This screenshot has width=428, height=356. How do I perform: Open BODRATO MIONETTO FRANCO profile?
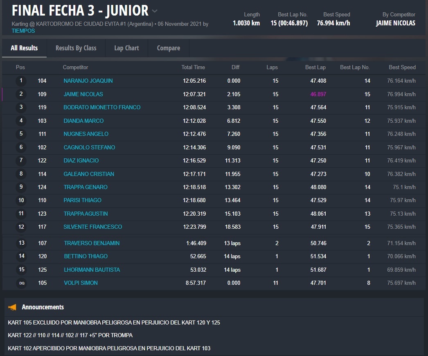[x=102, y=108]
